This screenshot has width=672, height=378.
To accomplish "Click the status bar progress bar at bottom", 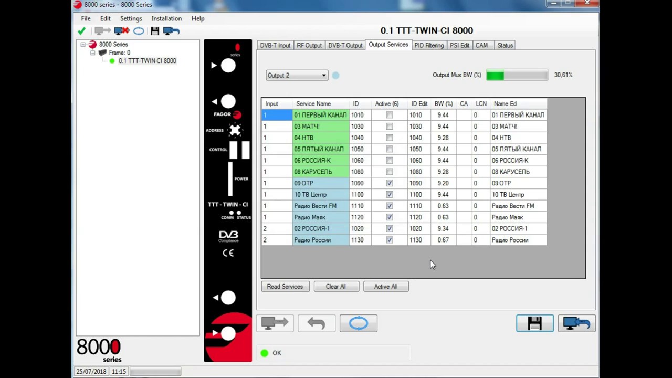I will 155,372.
